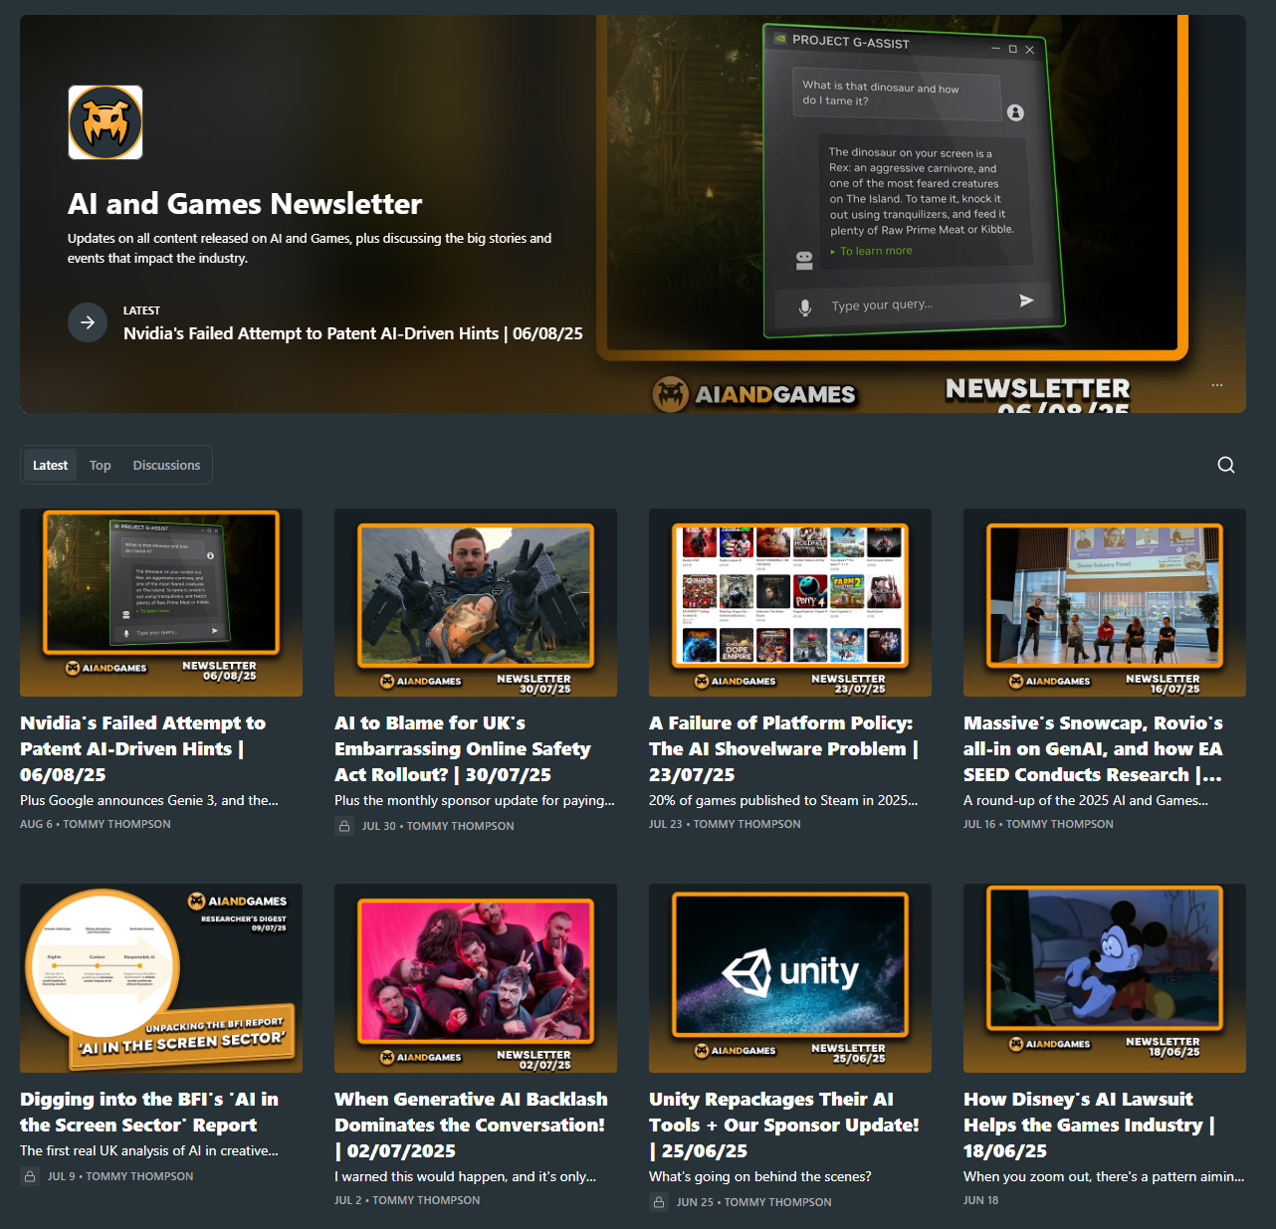Open latest post link about Nvidia patent

(353, 333)
